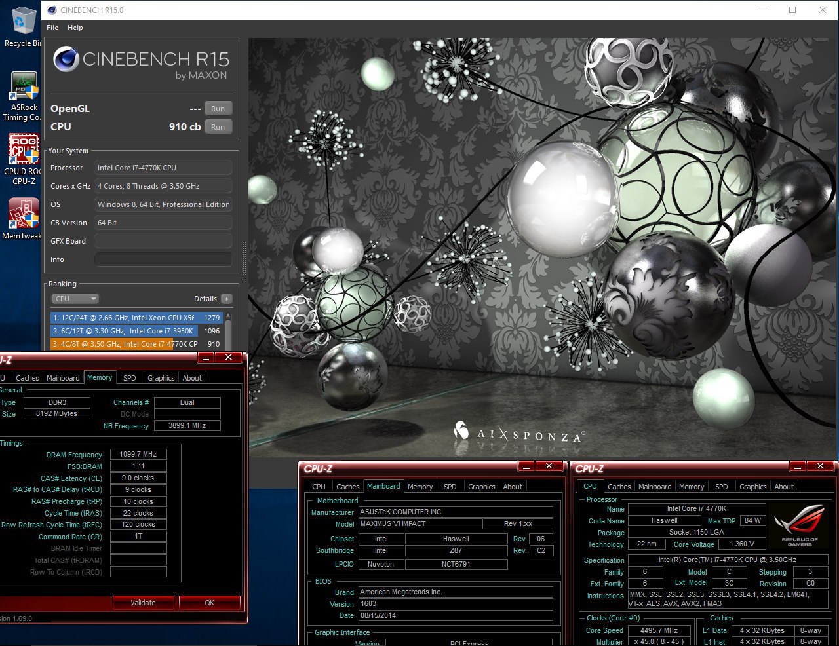
Task: Select SPD tab in right CPU-Z window
Action: [722, 487]
